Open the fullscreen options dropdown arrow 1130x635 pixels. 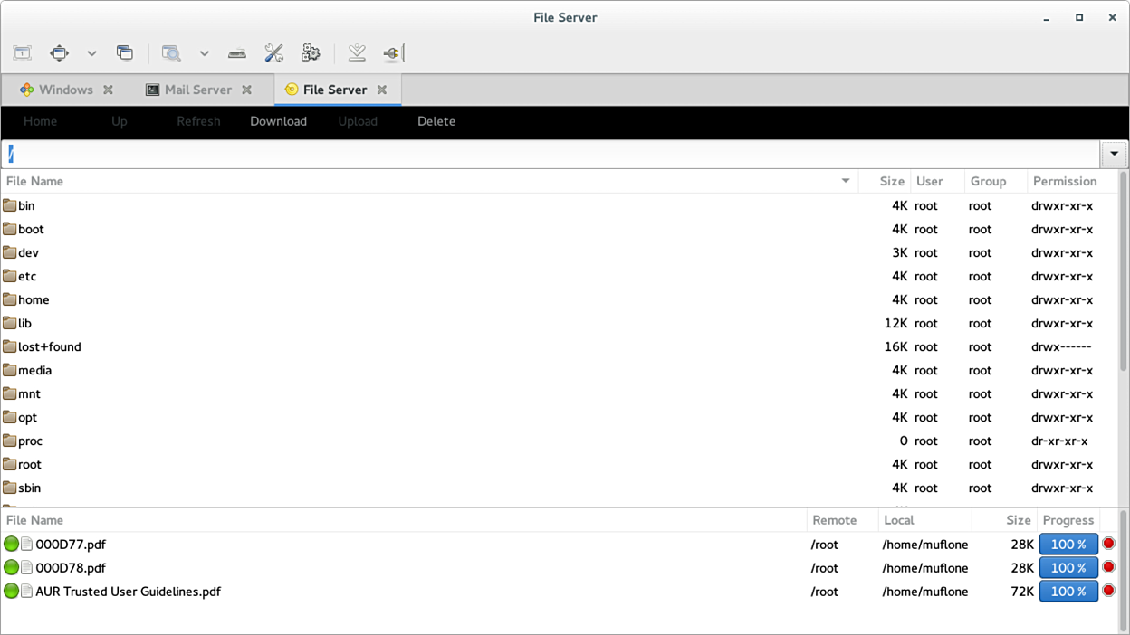point(91,53)
